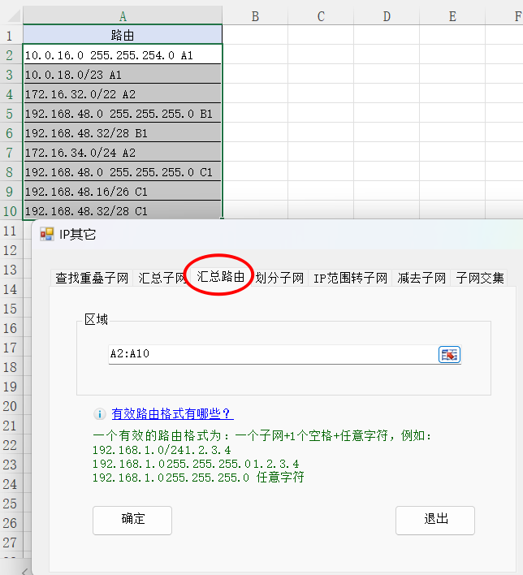Screen dimensions: 523x575
Task: Click the A2:A10 range input field
Action: [273, 354]
